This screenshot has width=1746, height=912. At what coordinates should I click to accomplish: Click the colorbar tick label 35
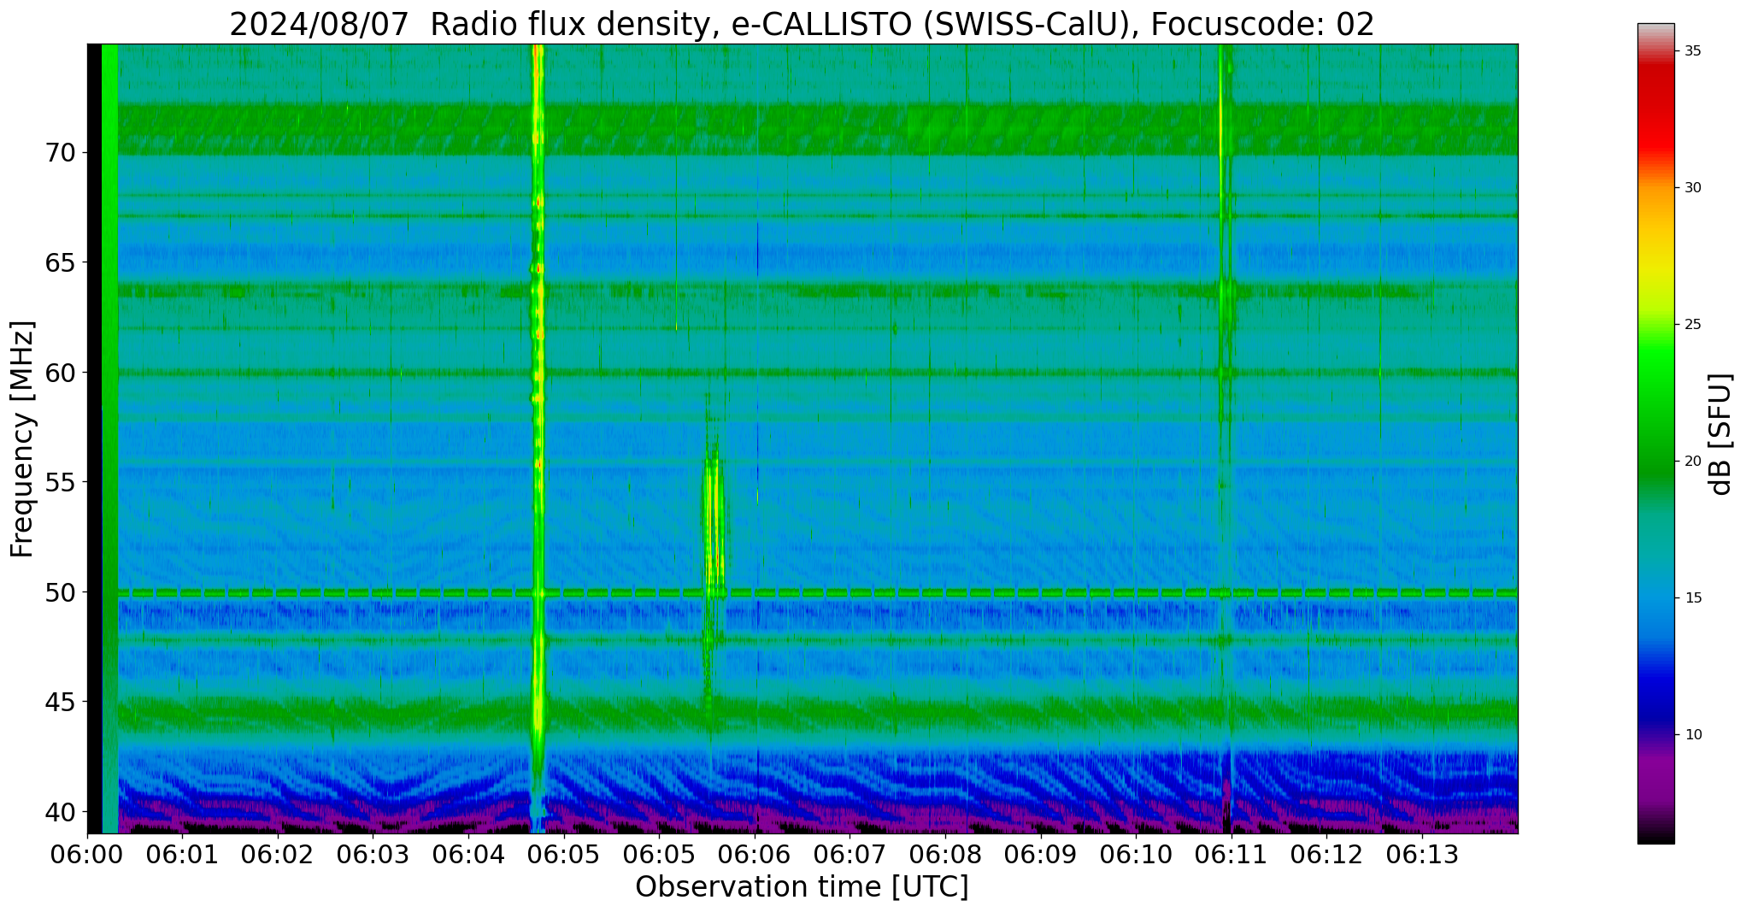coord(1691,50)
